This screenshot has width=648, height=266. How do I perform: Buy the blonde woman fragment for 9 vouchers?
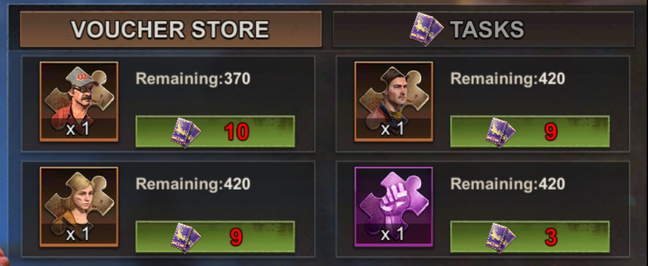click(215, 237)
